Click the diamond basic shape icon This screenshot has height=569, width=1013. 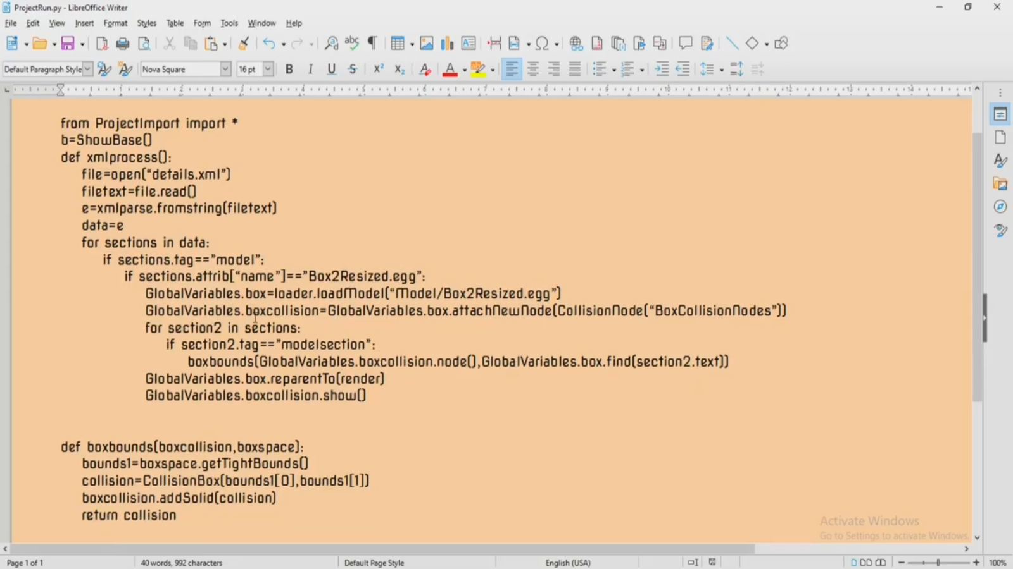coord(752,43)
